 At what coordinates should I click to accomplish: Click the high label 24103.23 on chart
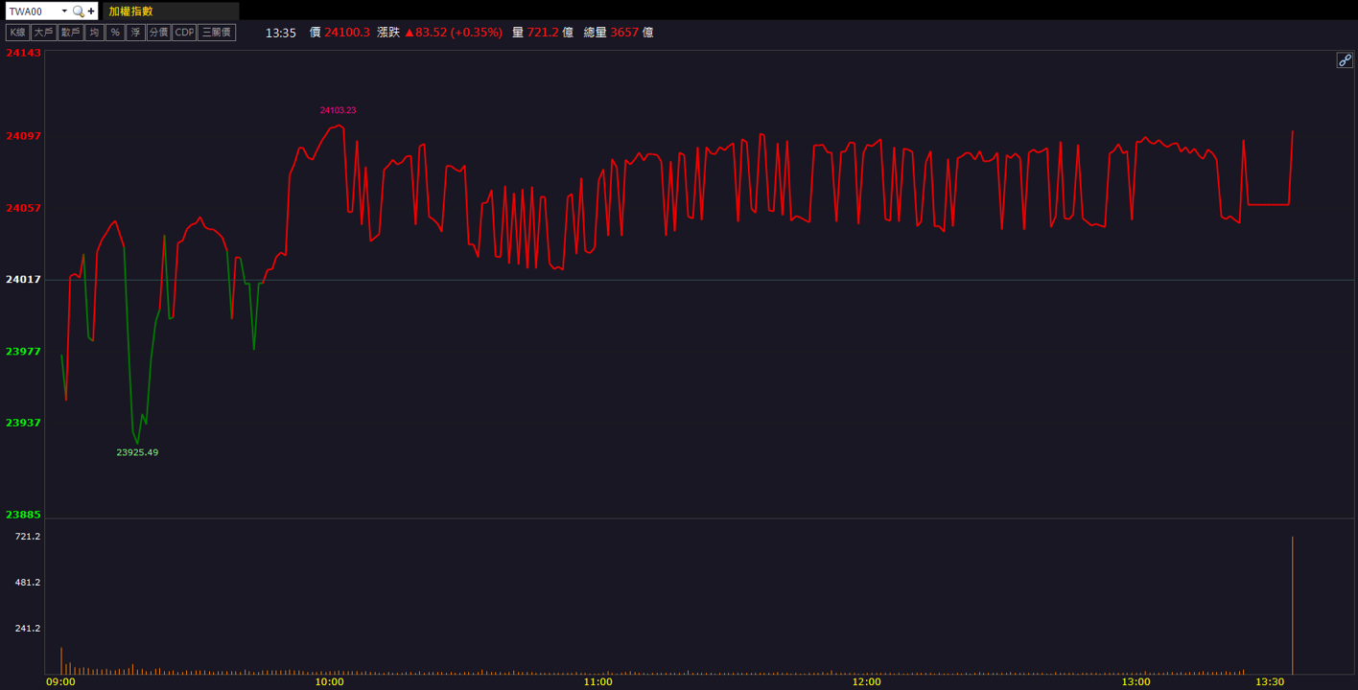338,110
